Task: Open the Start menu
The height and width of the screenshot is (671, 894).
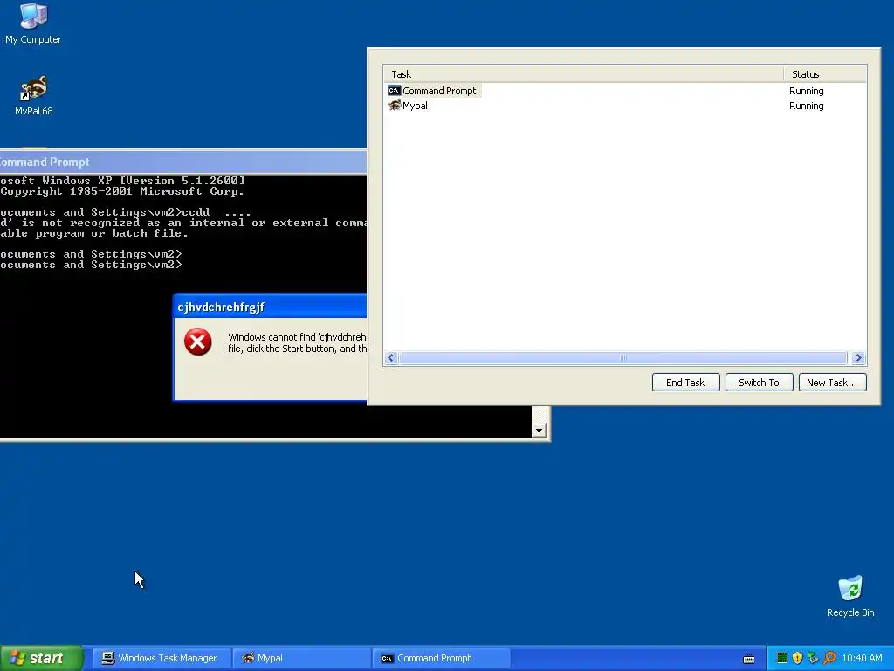Action: [x=40, y=658]
